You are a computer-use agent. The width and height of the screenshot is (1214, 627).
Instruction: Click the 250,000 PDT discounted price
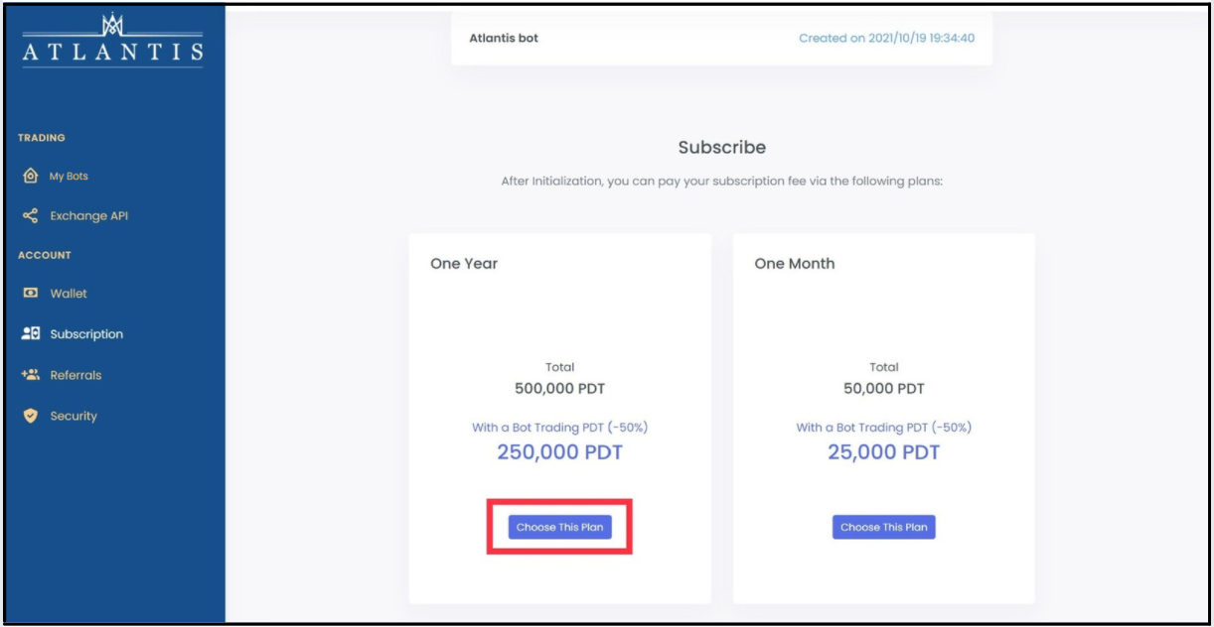click(x=559, y=452)
